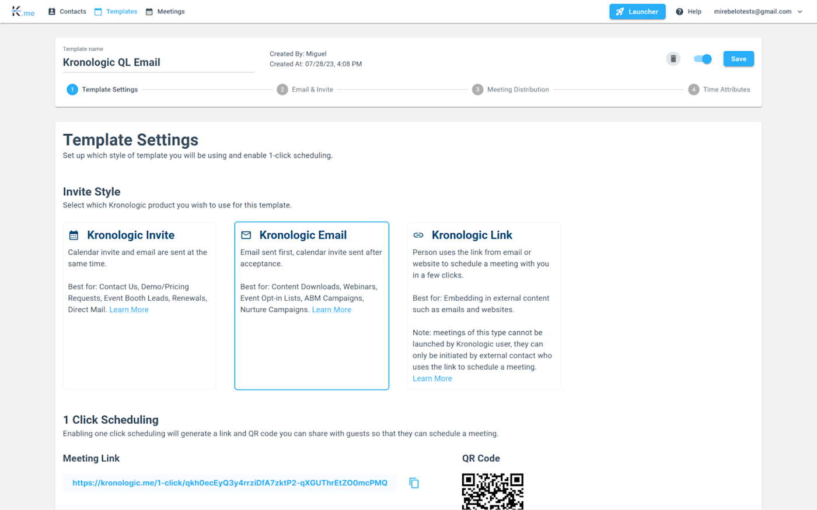Select the Kronologic Link card
The image size is (817, 510).
point(484,306)
